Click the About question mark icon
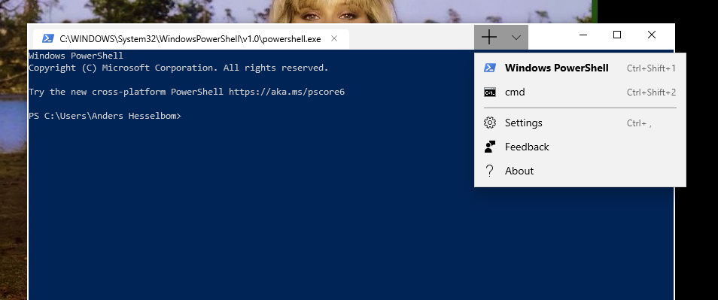The image size is (718, 300). coord(490,171)
